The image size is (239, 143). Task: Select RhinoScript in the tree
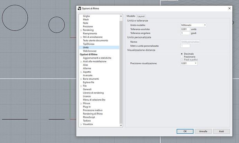(89, 117)
